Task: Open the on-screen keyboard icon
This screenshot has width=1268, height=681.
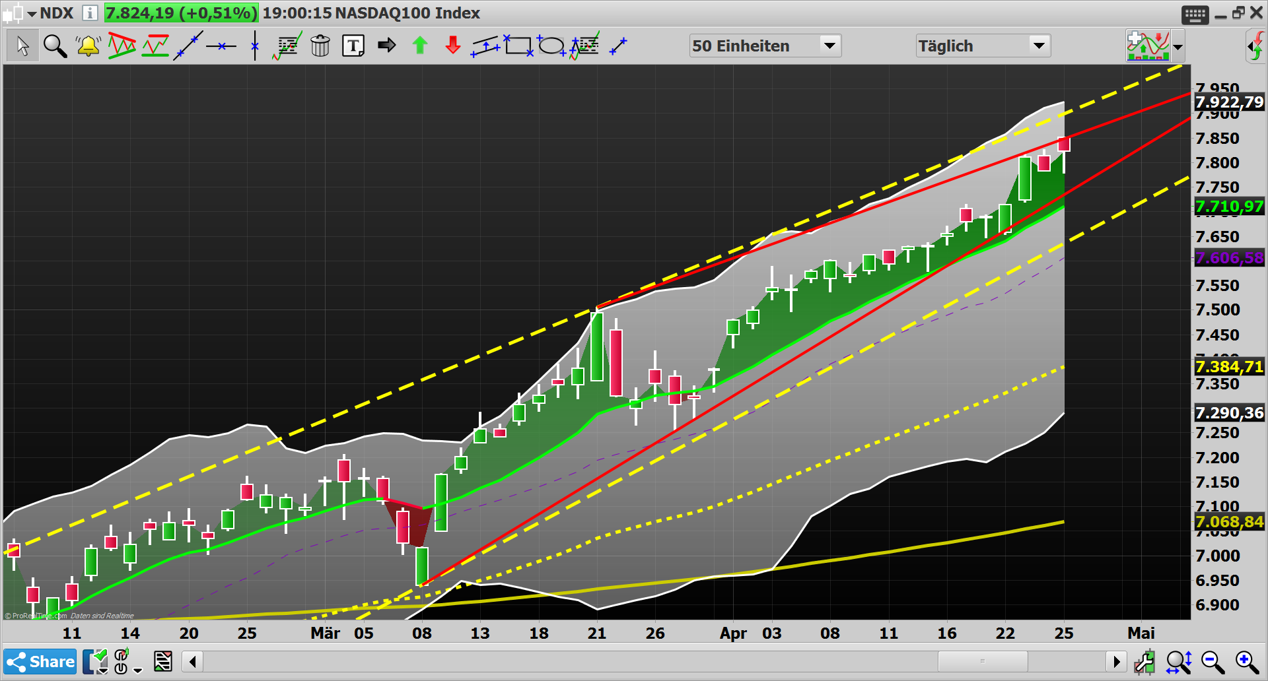Action: tap(1195, 15)
